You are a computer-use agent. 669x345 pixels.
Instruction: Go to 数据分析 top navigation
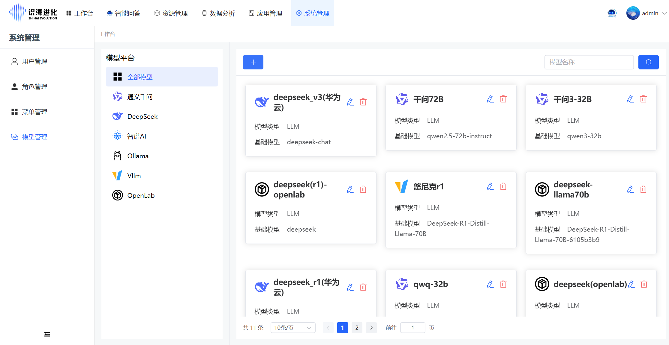(x=218, y=13)
